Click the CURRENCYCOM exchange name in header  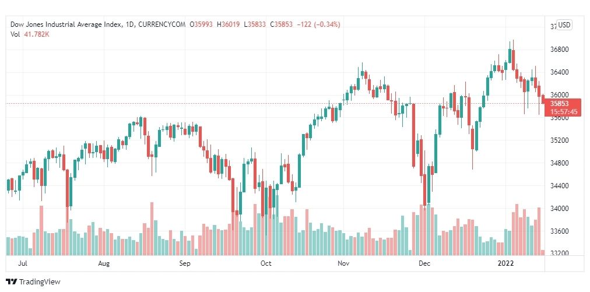162,24
